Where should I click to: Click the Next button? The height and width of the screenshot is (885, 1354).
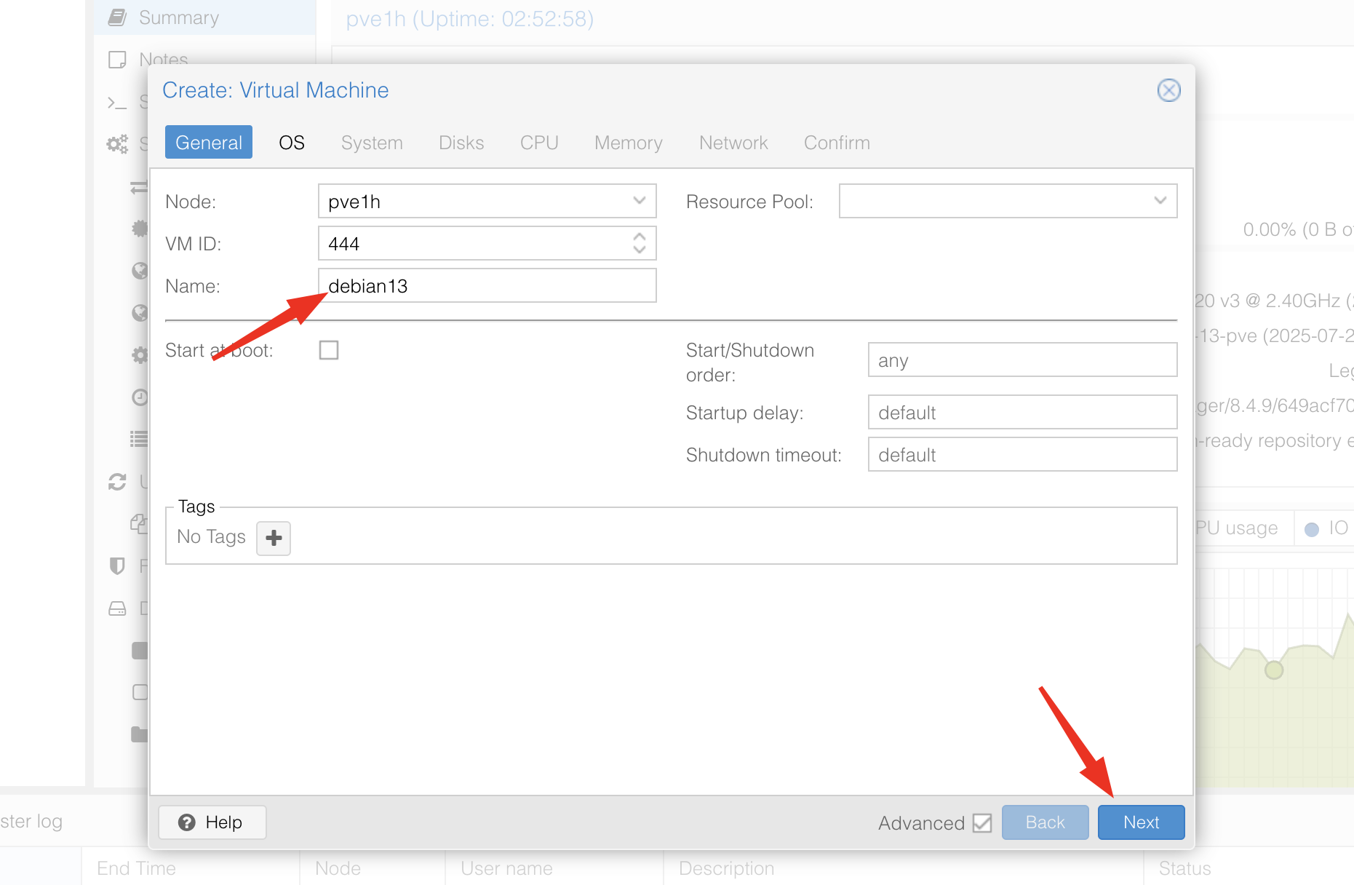coord(1141,822)
